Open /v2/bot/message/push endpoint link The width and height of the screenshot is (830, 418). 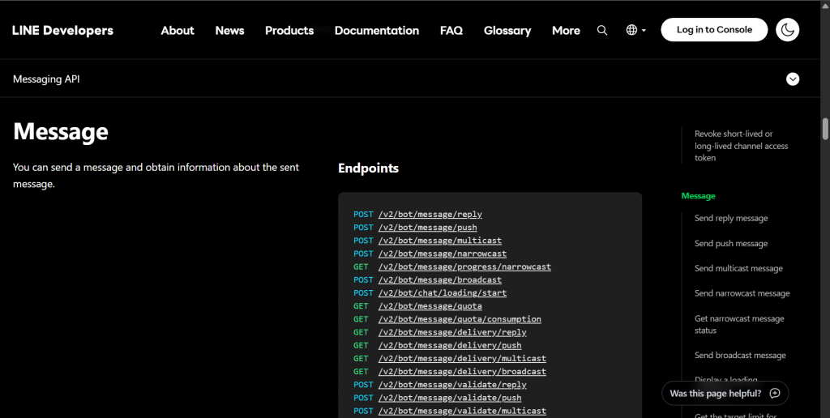click(x=428, y=228)
